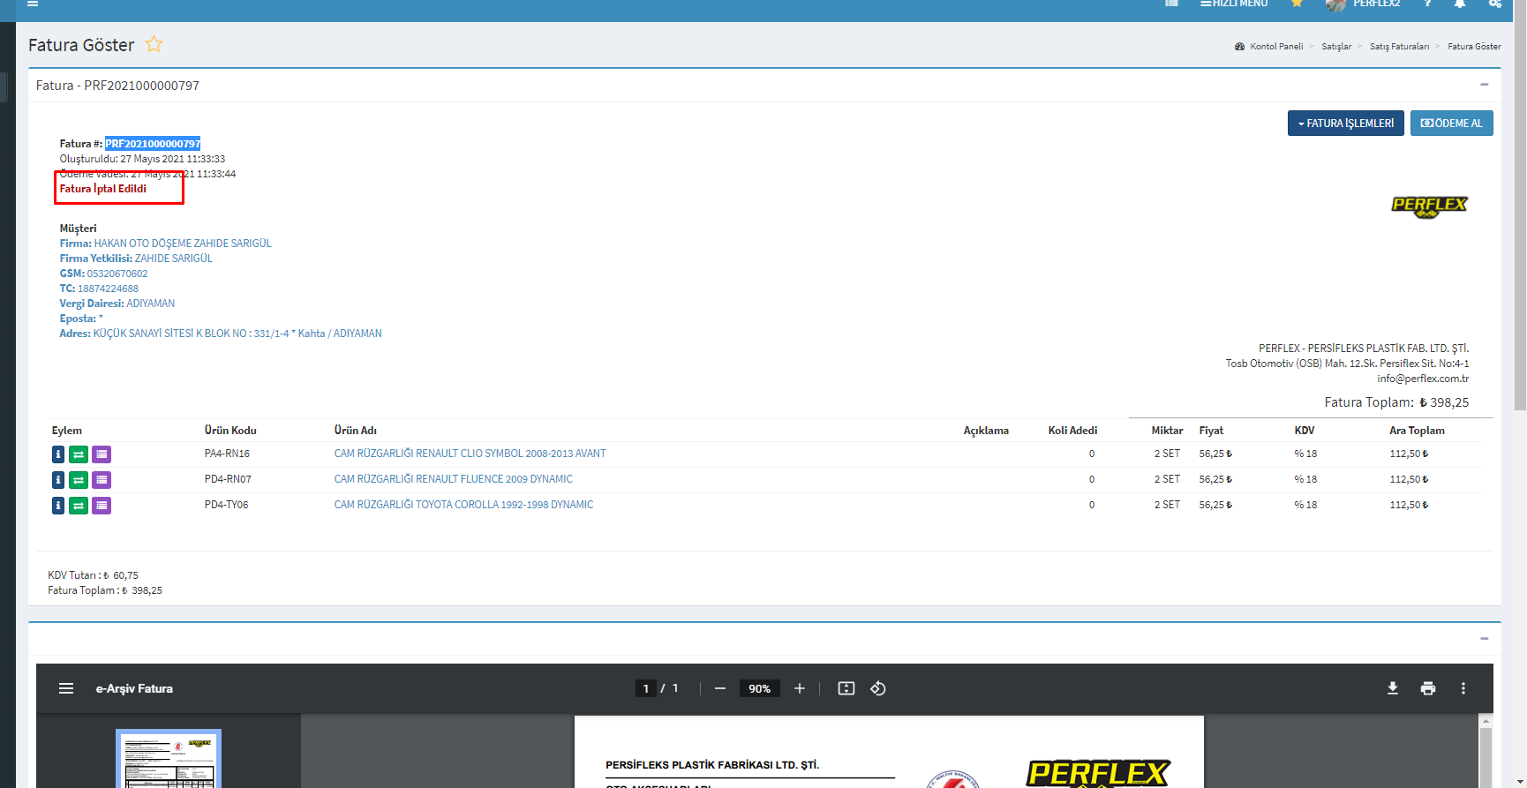Navigate to Kontol Paneli breadcrumb
This screenshot has height=788, width=1527.
click(1275, 47)
